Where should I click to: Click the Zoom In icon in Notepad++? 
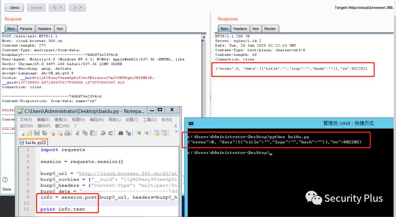click(138, 133)
